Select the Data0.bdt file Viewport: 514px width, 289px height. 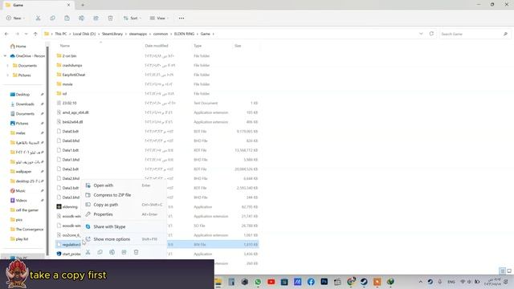71,132
